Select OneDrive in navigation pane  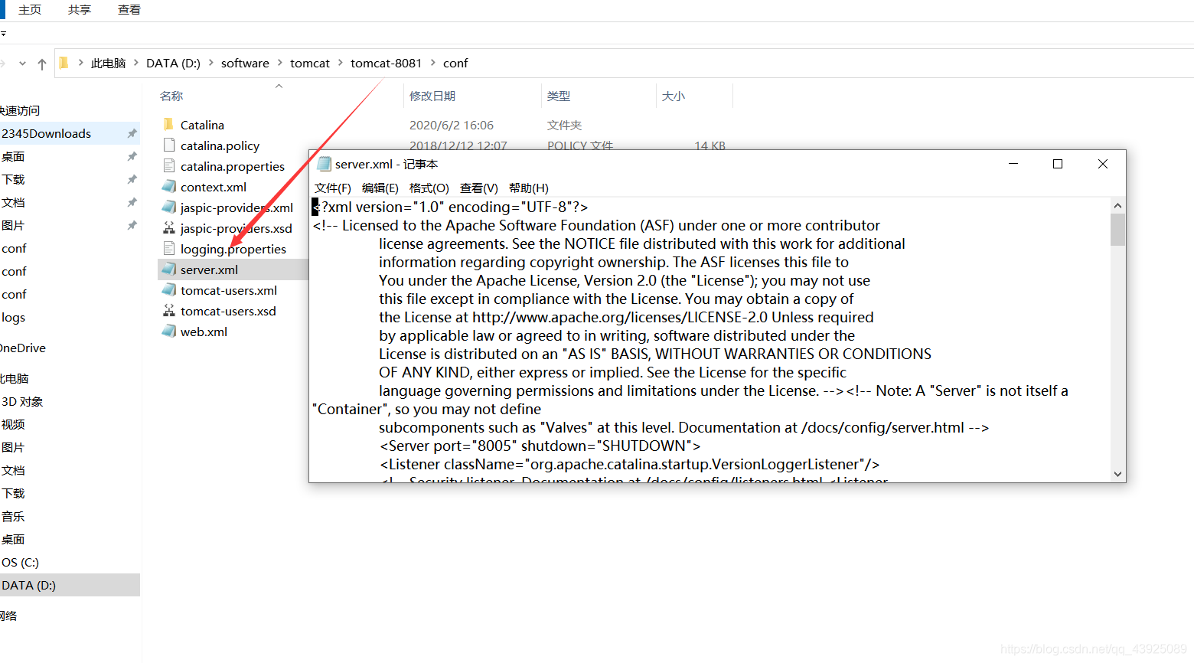23,348
